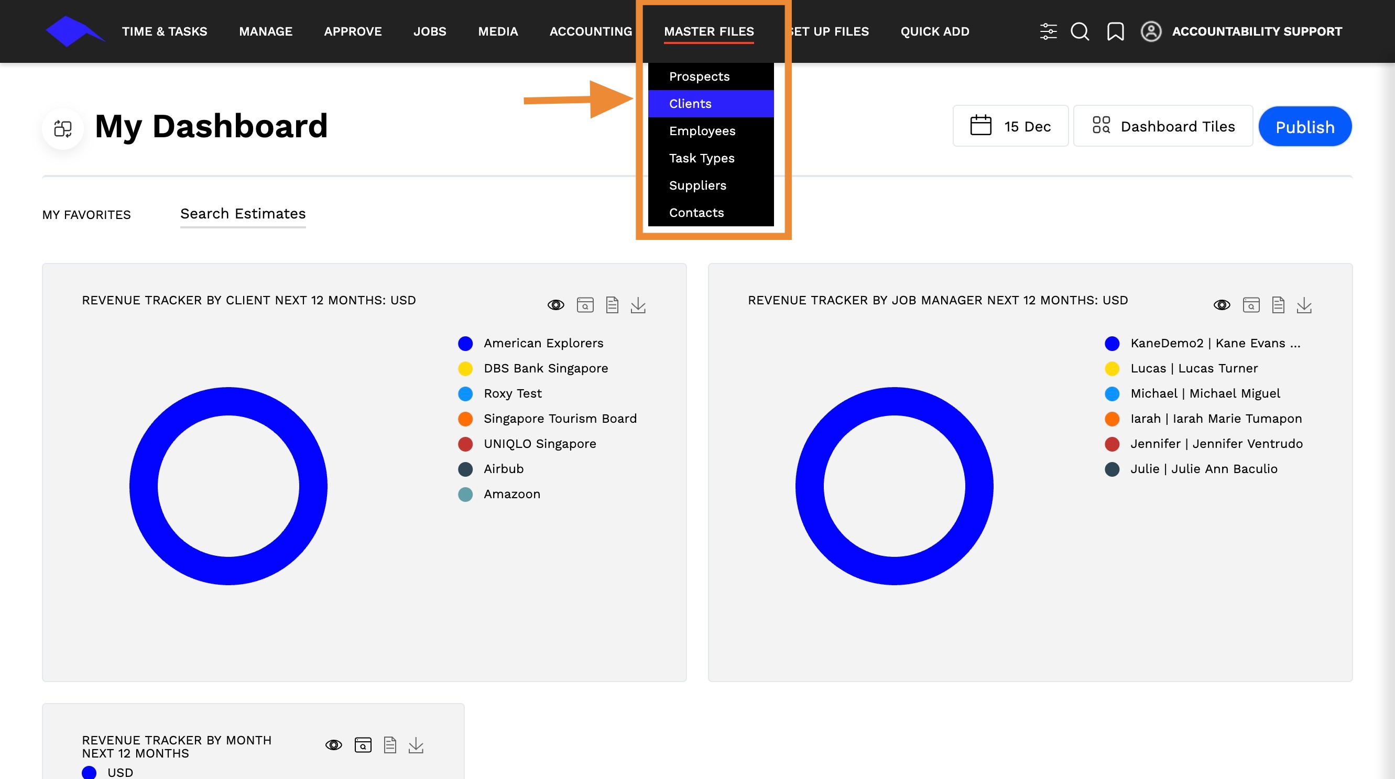Select Employees from Master Files menu

pos(711,131)
